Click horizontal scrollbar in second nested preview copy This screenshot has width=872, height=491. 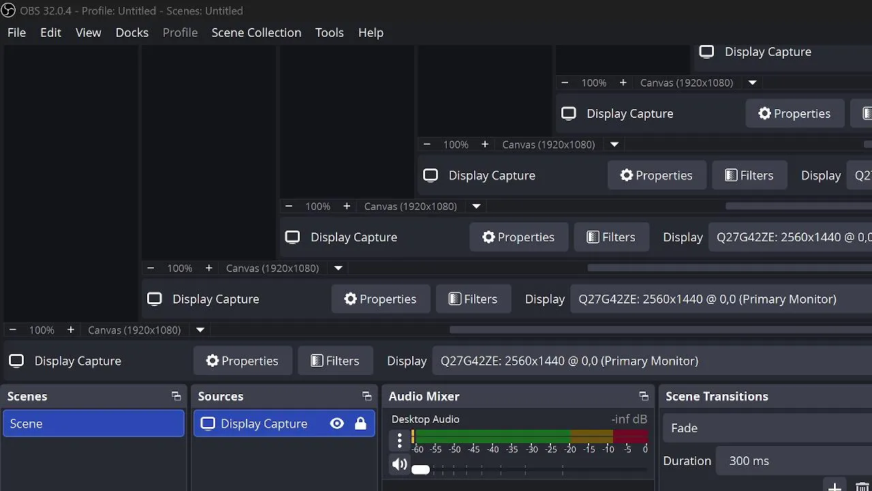(798, 206)
